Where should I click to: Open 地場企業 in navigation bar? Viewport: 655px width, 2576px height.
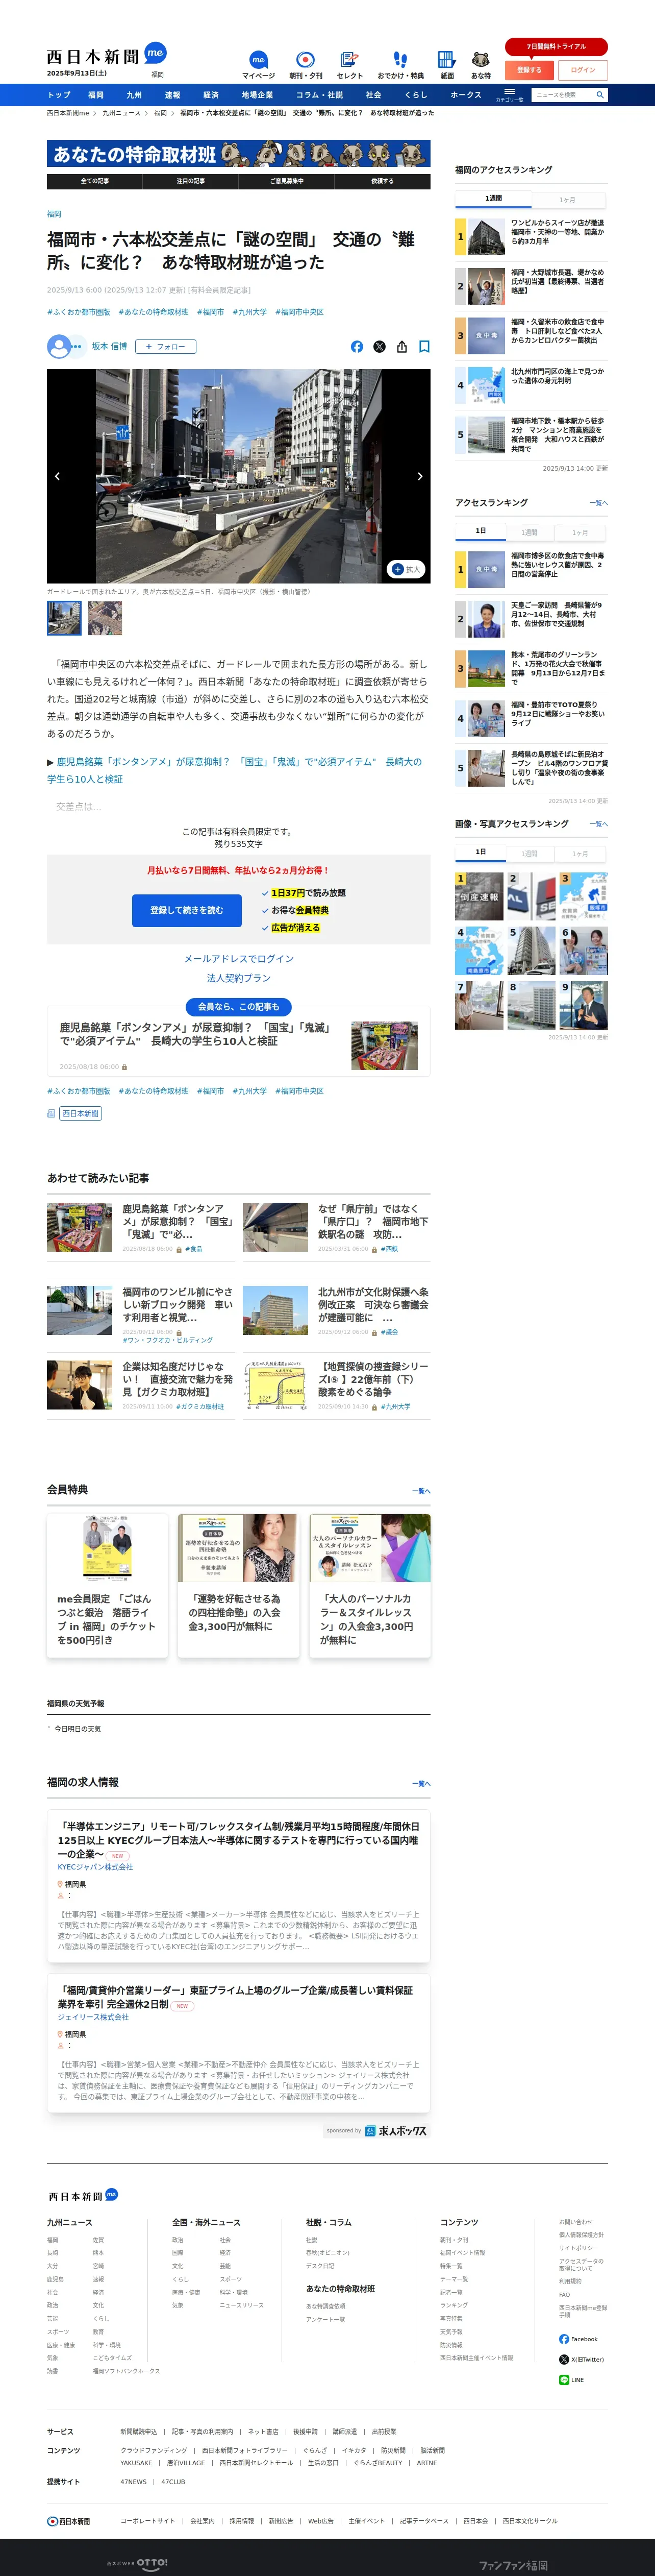tap(257, 95)
